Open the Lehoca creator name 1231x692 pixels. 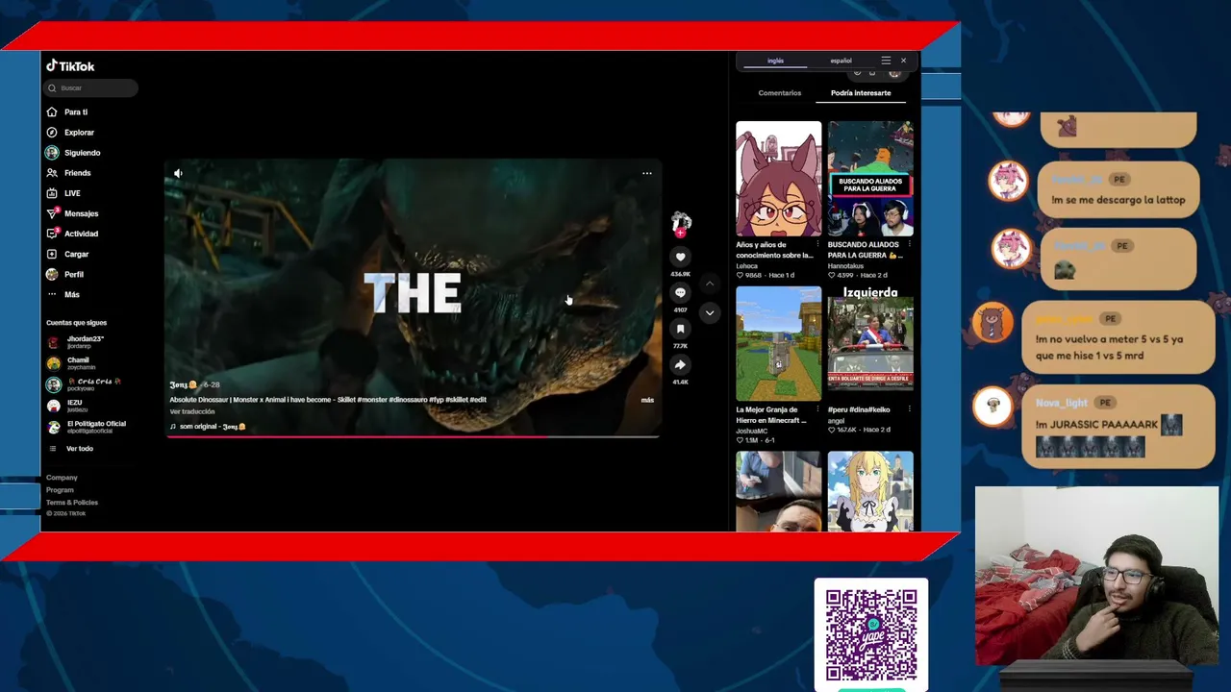(746, 266)
